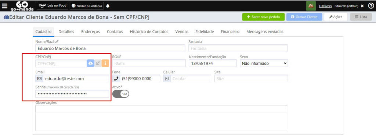This screenshot has height=137, width=376.
Task: Click the Lista button
Action: coord(361,17)
